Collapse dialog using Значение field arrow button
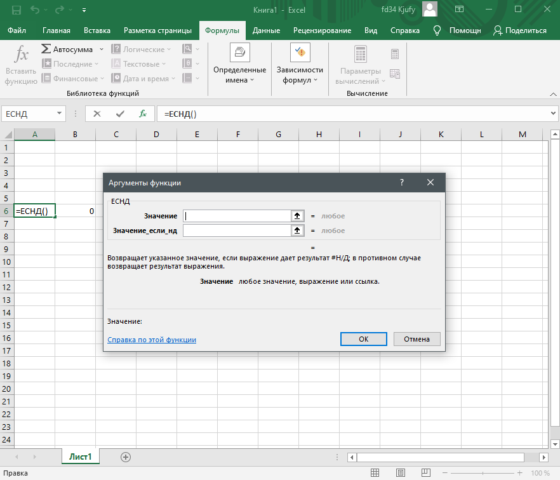Screen dimensions: 560x480 (297, 216)
